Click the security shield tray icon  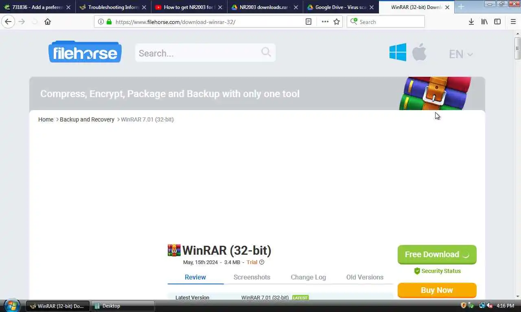pos(463,305)
